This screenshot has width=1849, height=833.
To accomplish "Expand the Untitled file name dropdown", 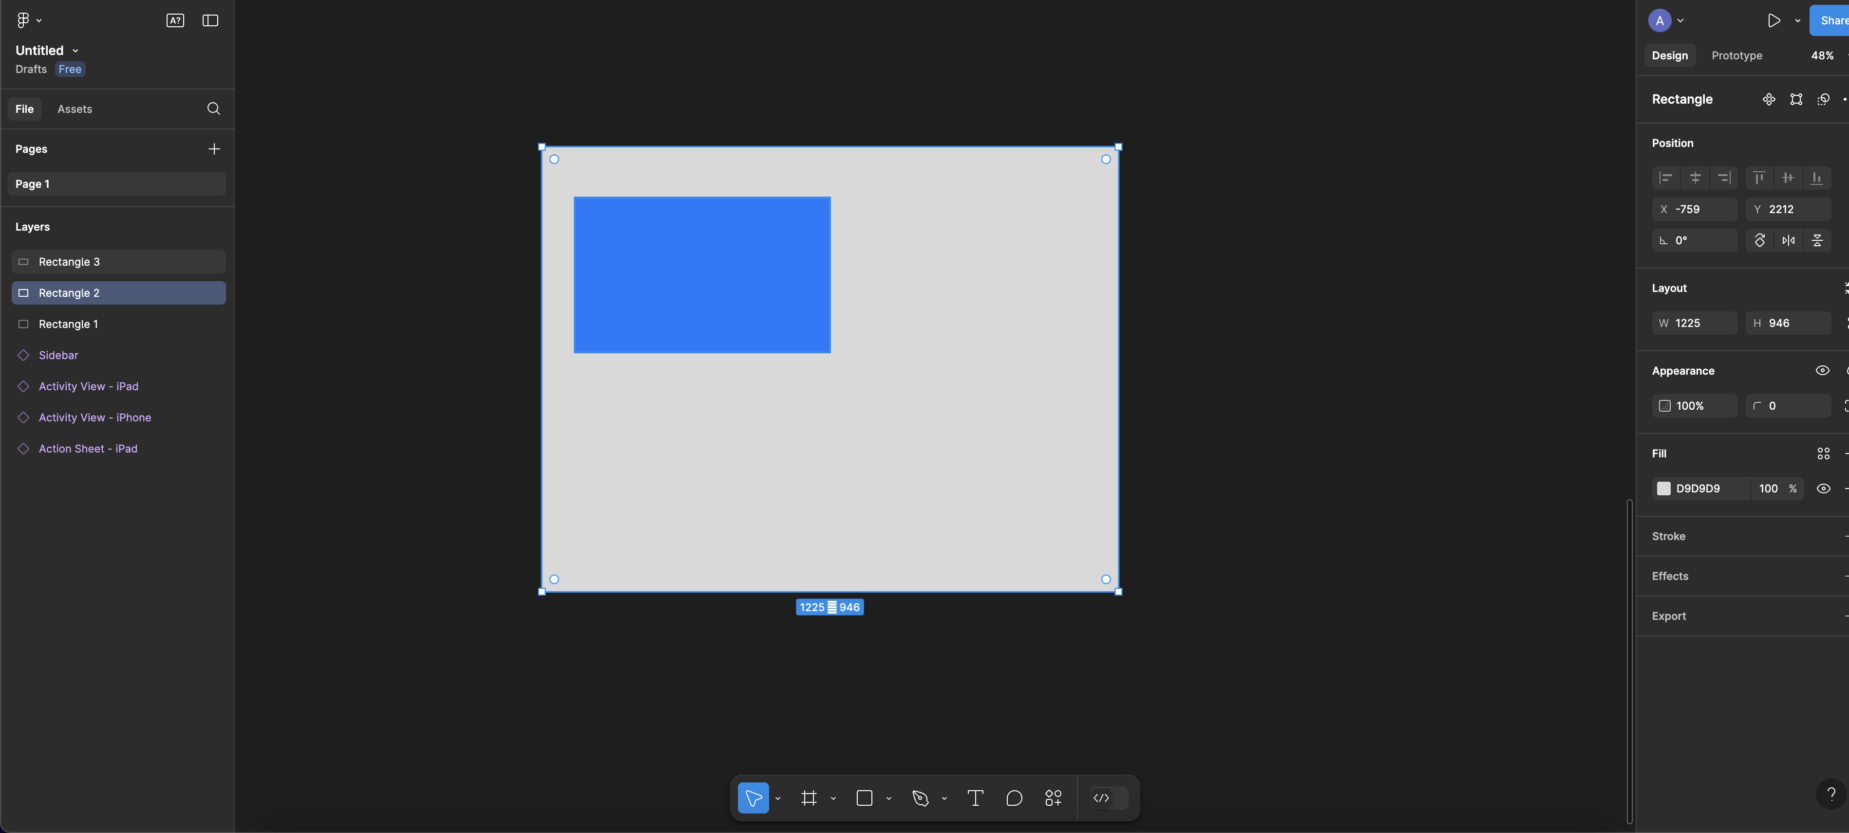I will [75, 51].
